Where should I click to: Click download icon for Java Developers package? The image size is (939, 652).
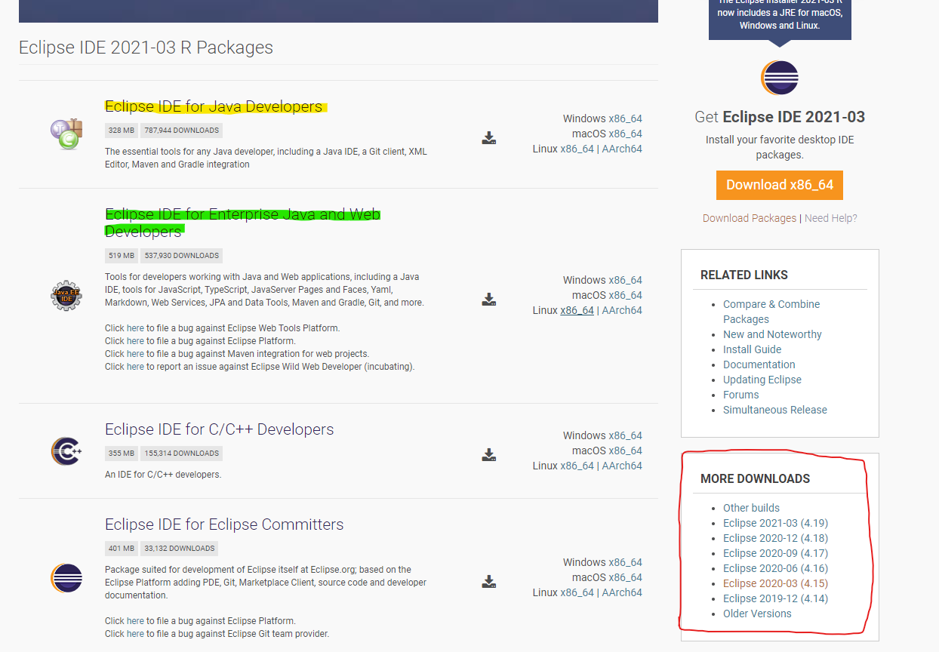click(x=489, y=137)
